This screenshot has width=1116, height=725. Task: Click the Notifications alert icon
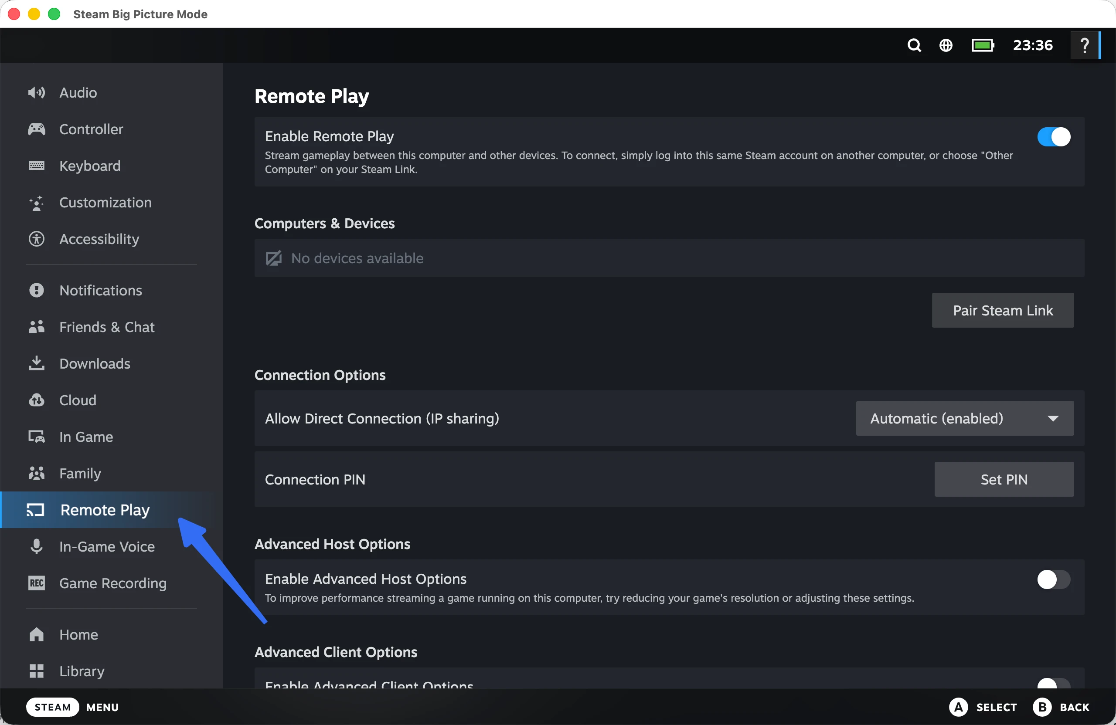pos(37,290)
